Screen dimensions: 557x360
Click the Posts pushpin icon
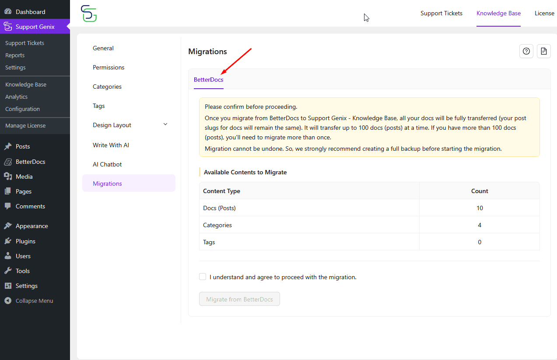[8, 146]
